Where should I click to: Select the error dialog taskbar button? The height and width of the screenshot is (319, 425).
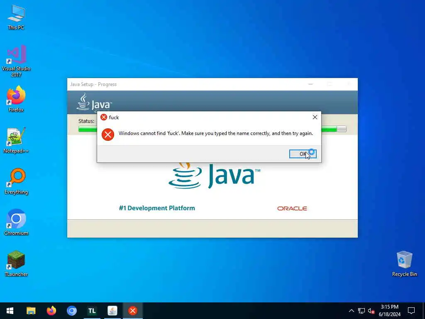[132, 311]
